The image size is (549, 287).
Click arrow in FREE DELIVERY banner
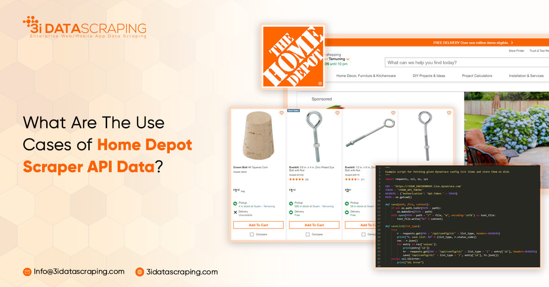512,43
